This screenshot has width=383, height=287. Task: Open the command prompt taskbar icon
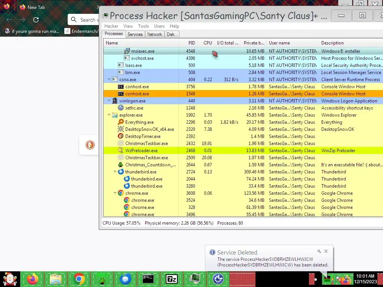[x=148, y=279]
